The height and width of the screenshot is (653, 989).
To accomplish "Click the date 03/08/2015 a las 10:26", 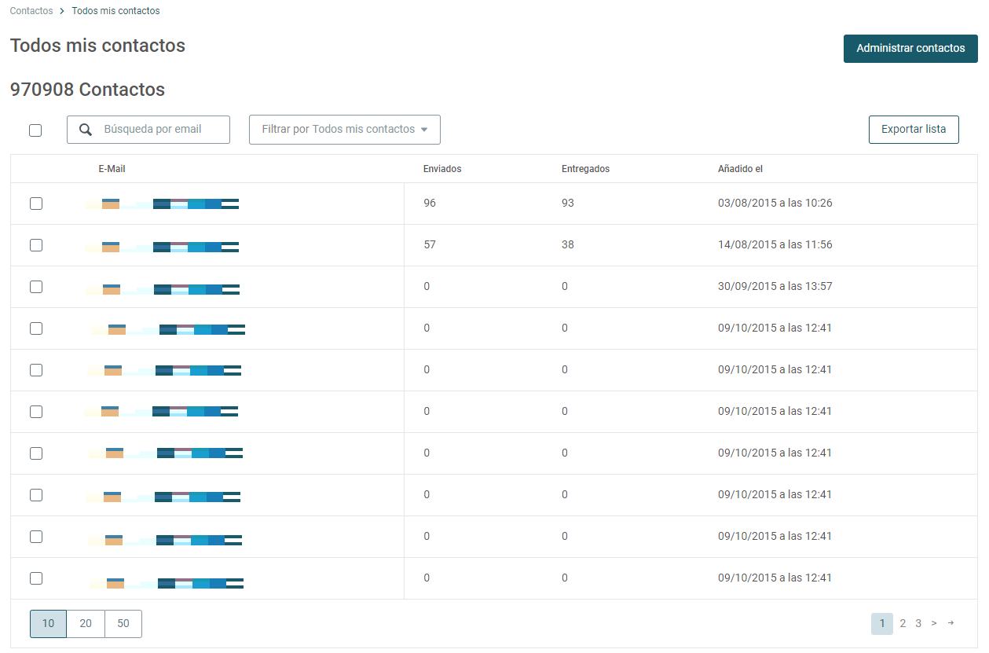I will 775,203.
